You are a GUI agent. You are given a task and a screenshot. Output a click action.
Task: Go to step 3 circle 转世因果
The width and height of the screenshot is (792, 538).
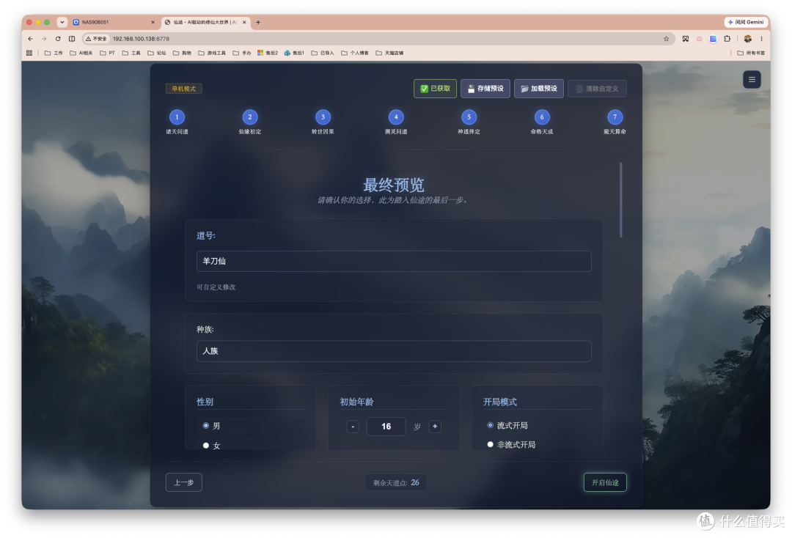click(x=323, y=117)
